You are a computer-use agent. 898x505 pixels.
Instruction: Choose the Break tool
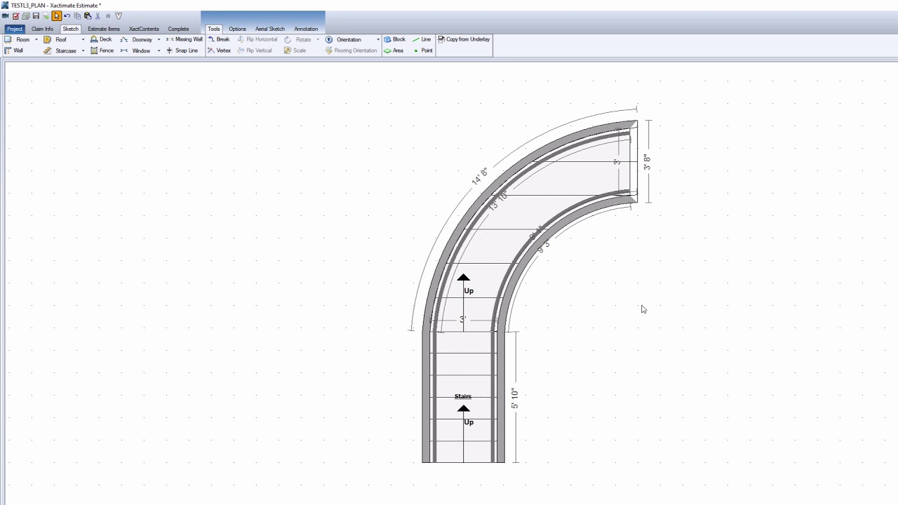pyautogui.click(x=219, y=39)
